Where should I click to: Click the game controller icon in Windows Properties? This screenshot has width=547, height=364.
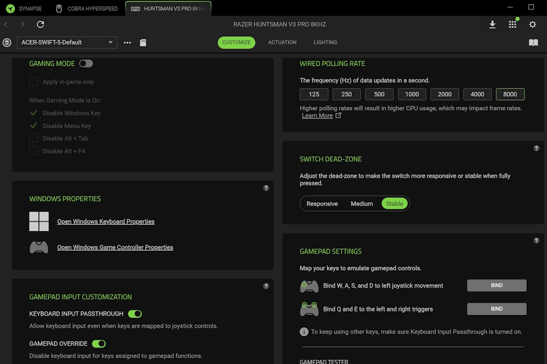point(39,247)
